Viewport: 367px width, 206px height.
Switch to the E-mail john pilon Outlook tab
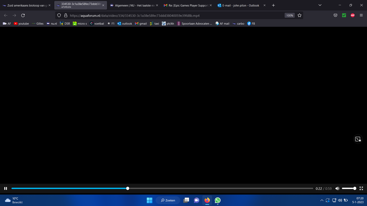click(x=240, y=5)
